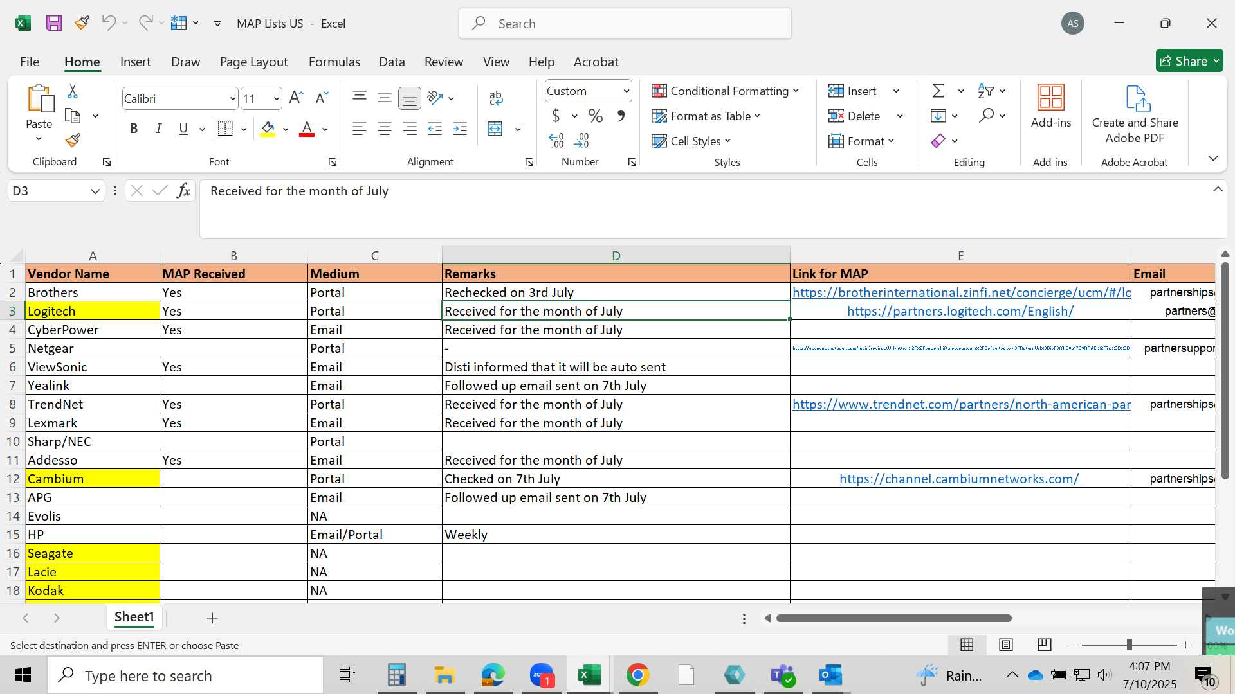Screen dimensions: 1235x694
Task: Select the Format Painter brush
Action: pos(73,140)
